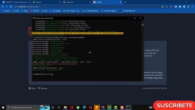Open the Echo link on Laravel page
The width and height of the screenshot is (195, 110).
click(161, 78)
